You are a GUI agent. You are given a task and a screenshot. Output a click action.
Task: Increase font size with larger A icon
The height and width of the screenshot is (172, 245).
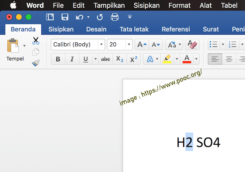coord(142,44)
